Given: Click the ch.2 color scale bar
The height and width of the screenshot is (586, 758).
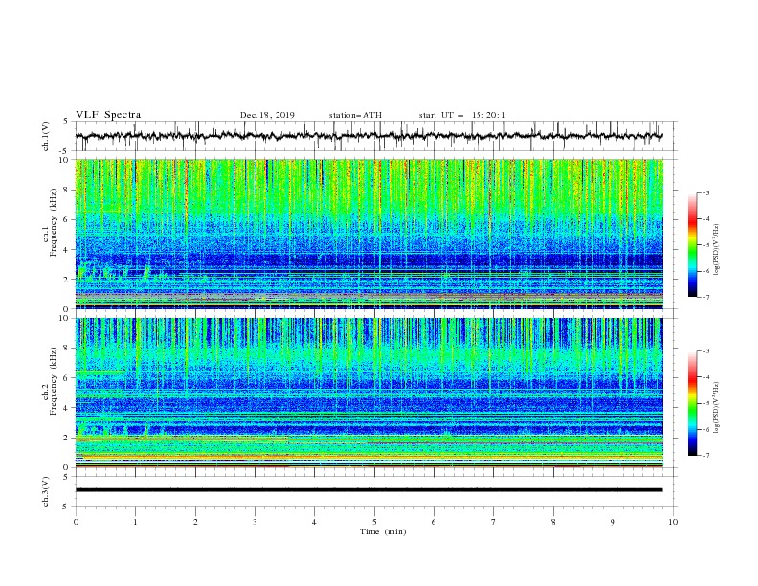Looking at the screenshot, I should (x=692, y=403).
